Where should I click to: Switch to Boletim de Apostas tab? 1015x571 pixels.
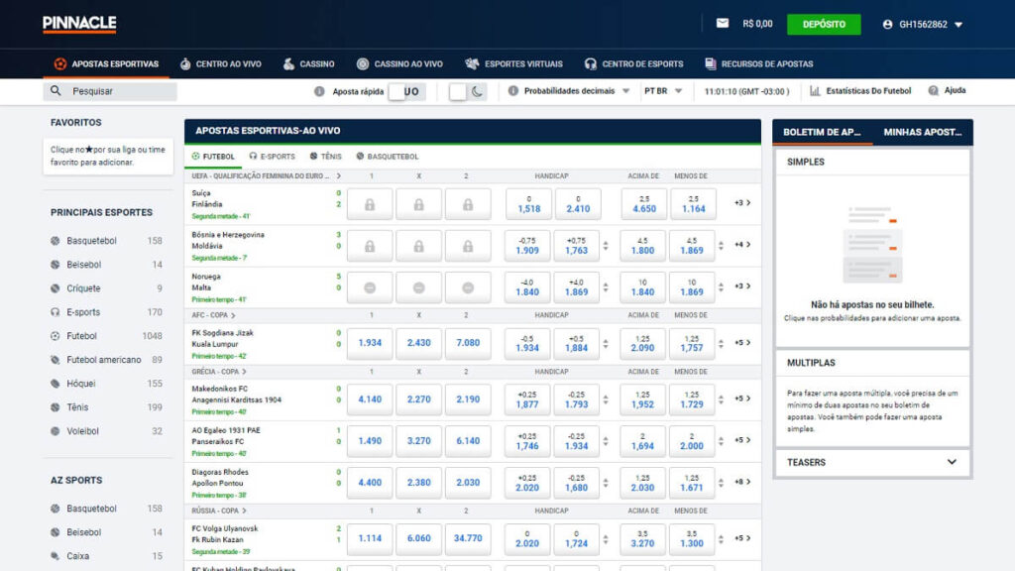tap(822, 132)
